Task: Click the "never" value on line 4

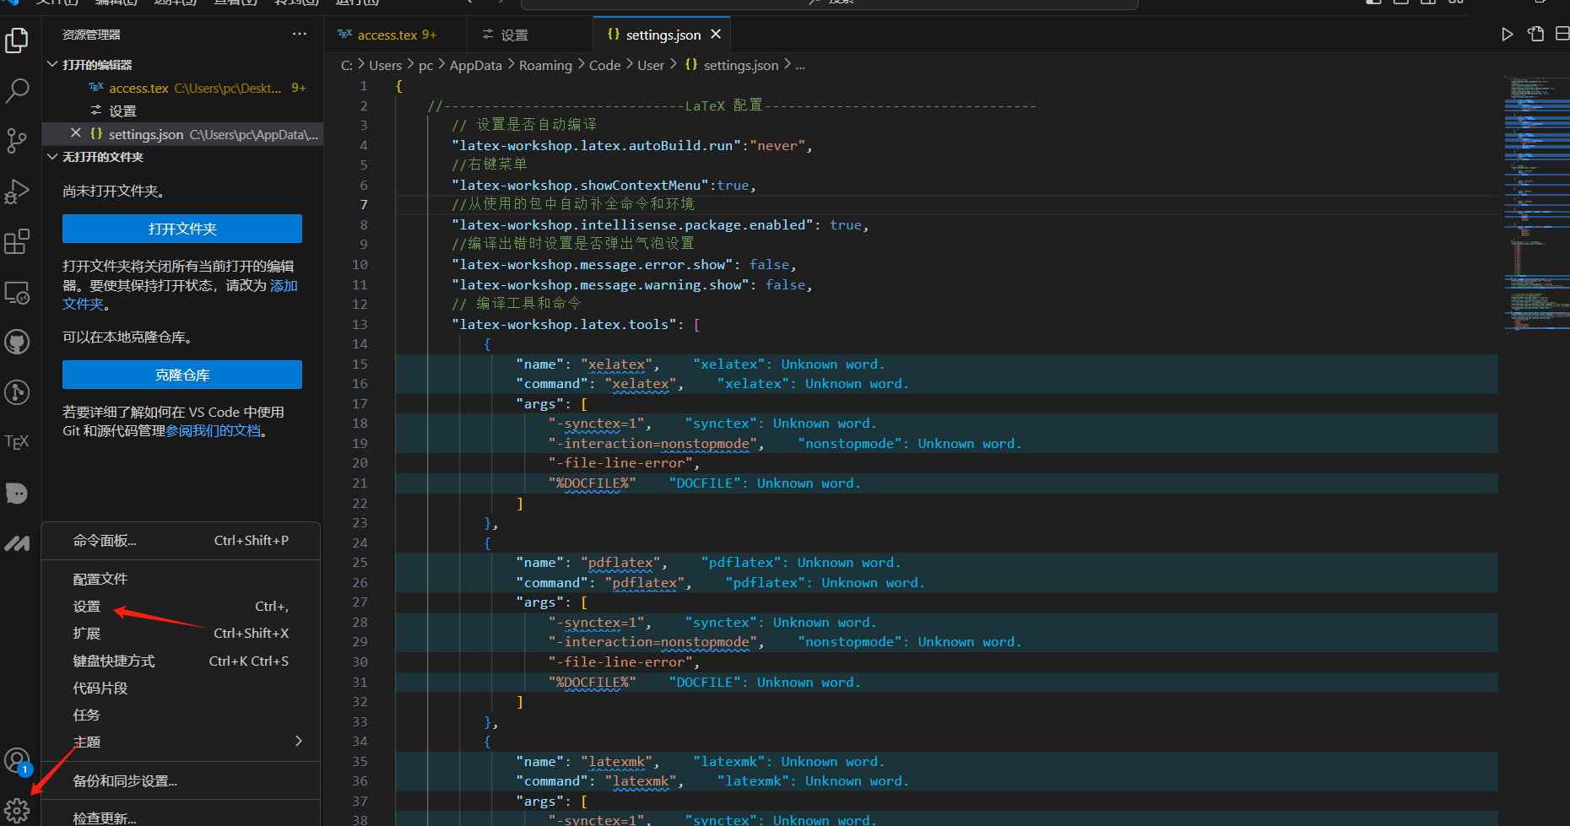Action: 777,146
